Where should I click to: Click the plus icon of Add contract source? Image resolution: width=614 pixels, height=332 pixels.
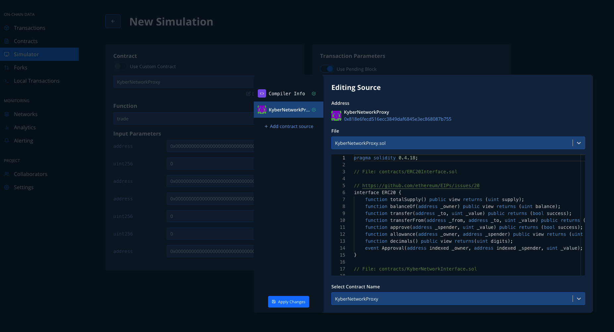266,126
